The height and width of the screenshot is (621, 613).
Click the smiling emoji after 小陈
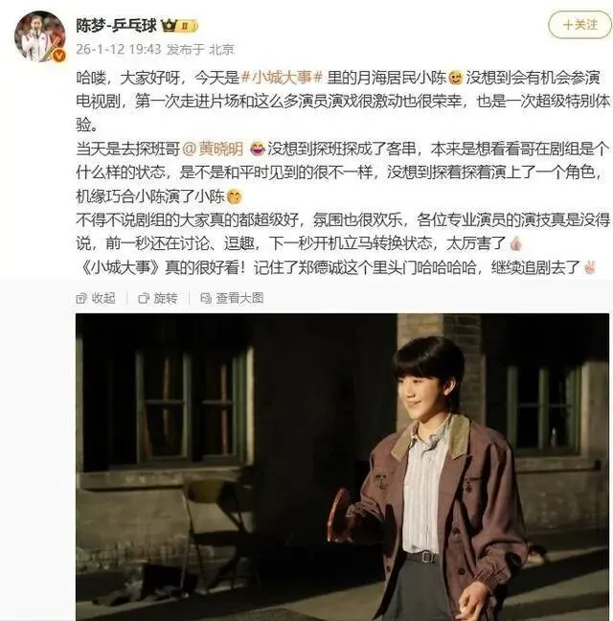click(x=456, y=78)
